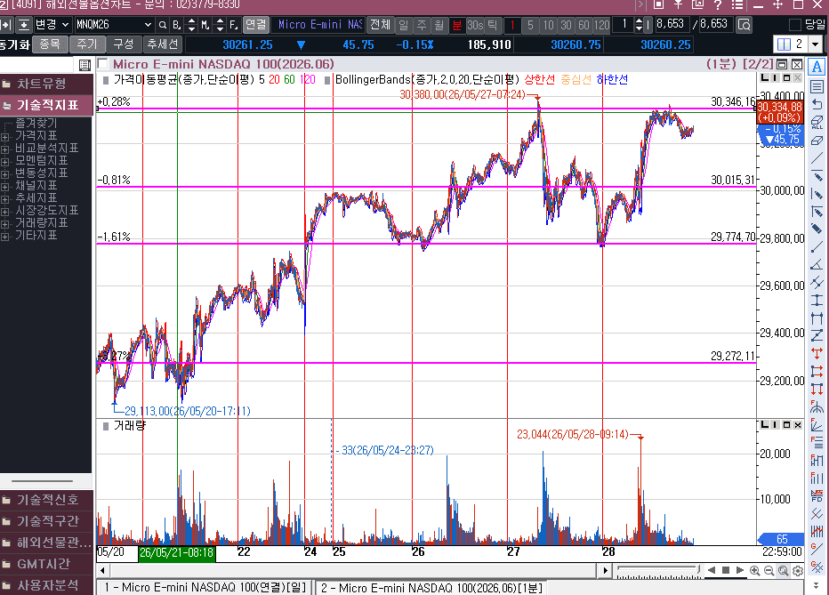Screen dimensions: 829x595
Task: Expand the 추세지표 tree node
Action: (x=5, y=199)
